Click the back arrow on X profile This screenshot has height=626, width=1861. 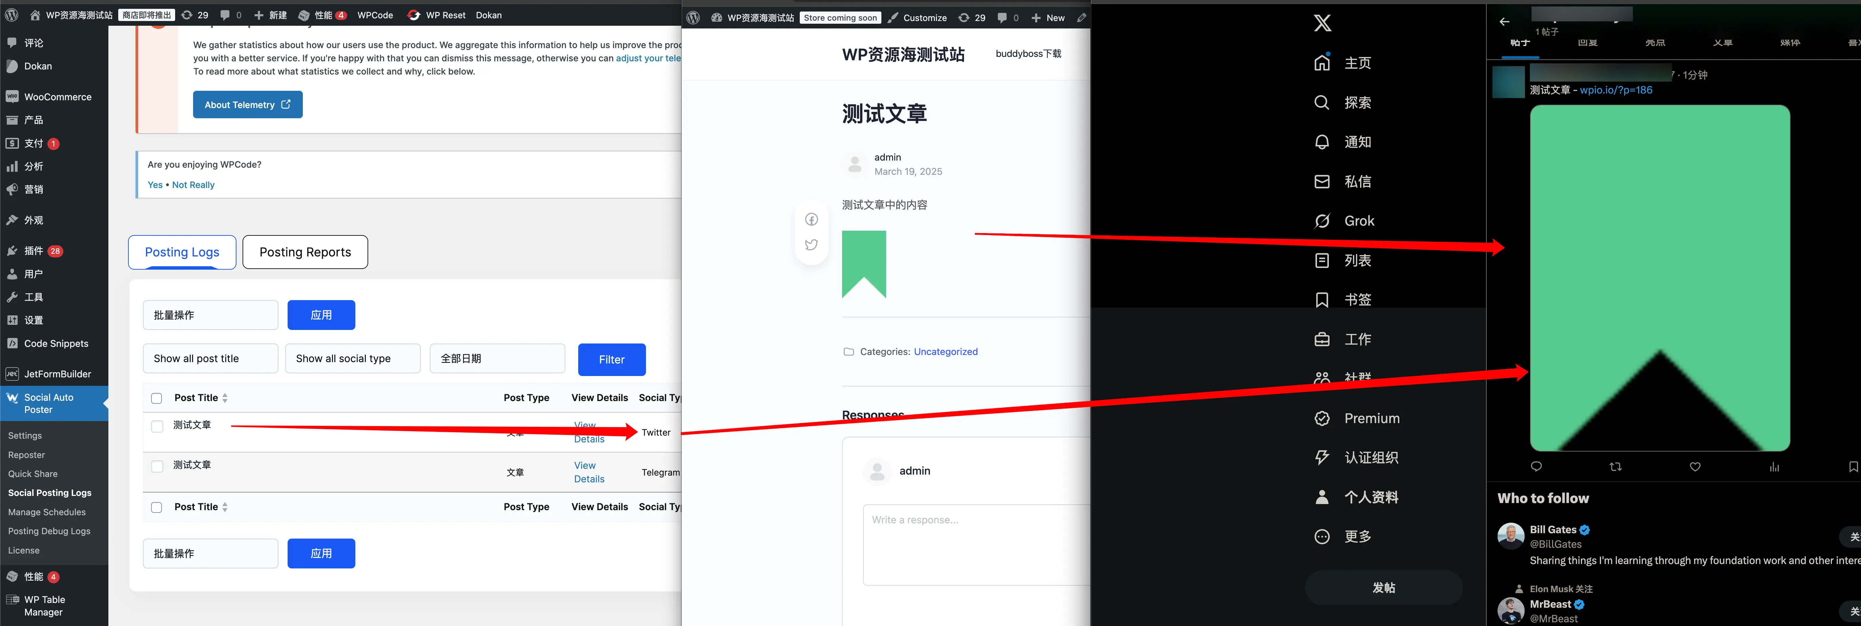tap(1504, 22)
